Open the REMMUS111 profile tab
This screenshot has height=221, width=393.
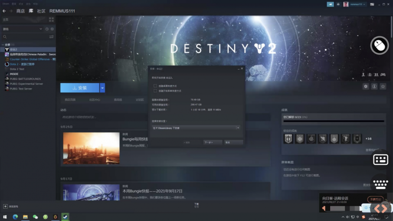tap(62, 11)
